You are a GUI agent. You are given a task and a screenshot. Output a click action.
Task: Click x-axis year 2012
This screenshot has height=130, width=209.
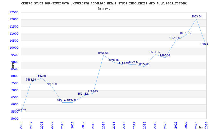(83, 125)
